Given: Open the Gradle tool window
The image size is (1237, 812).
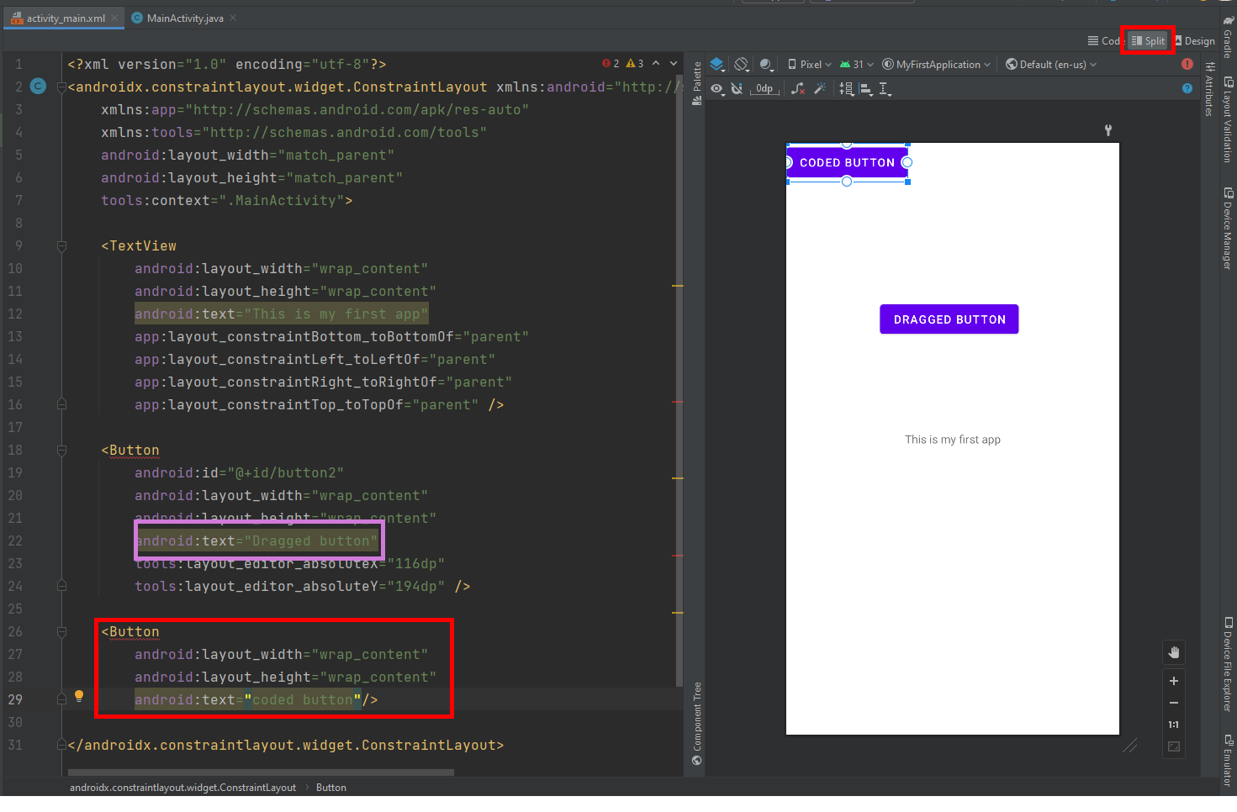Looking at the screenshot, I should 1228,35.
